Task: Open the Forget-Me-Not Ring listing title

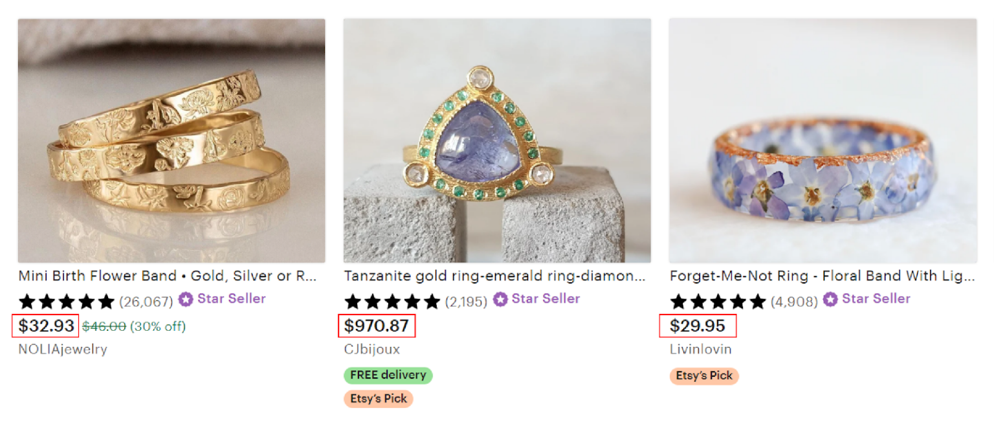Action: pos(822,276)
